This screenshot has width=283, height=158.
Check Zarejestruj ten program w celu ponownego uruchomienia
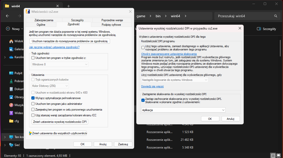click(33, 110)
